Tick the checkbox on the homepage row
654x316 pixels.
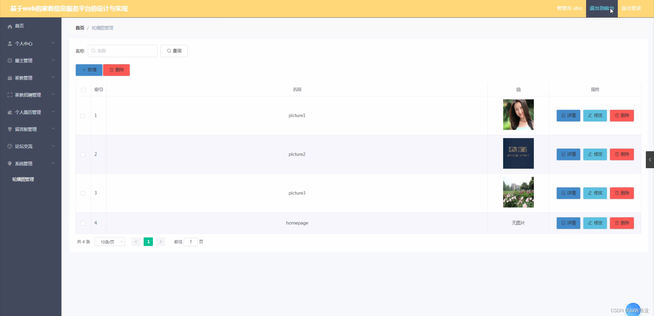(x=83, y=223)
